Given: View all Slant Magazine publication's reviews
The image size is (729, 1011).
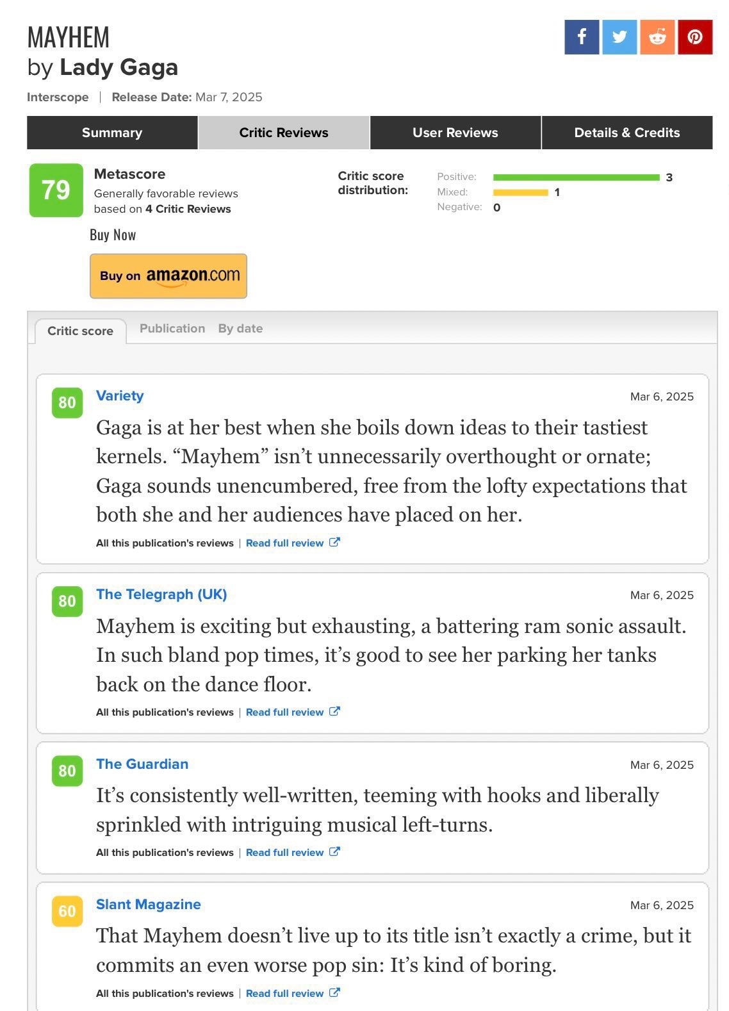Looking at the screenshot, I should click(x=165, y=993).
